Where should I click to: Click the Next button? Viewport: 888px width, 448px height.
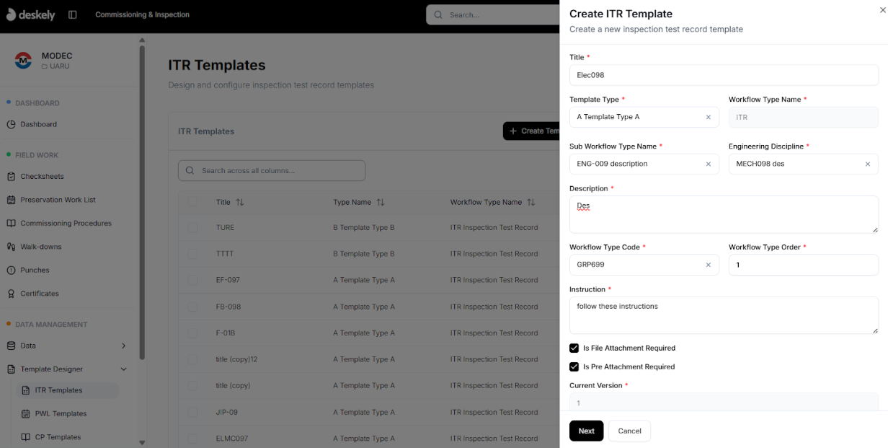pyautogui.click(x=586, y=431)
